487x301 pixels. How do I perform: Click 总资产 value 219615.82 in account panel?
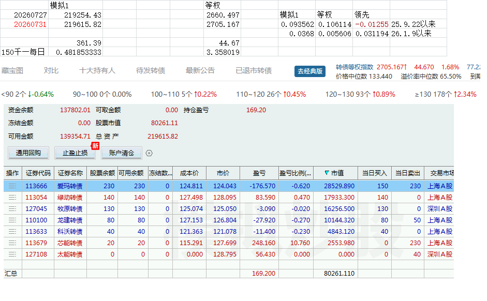coord(163,137)
